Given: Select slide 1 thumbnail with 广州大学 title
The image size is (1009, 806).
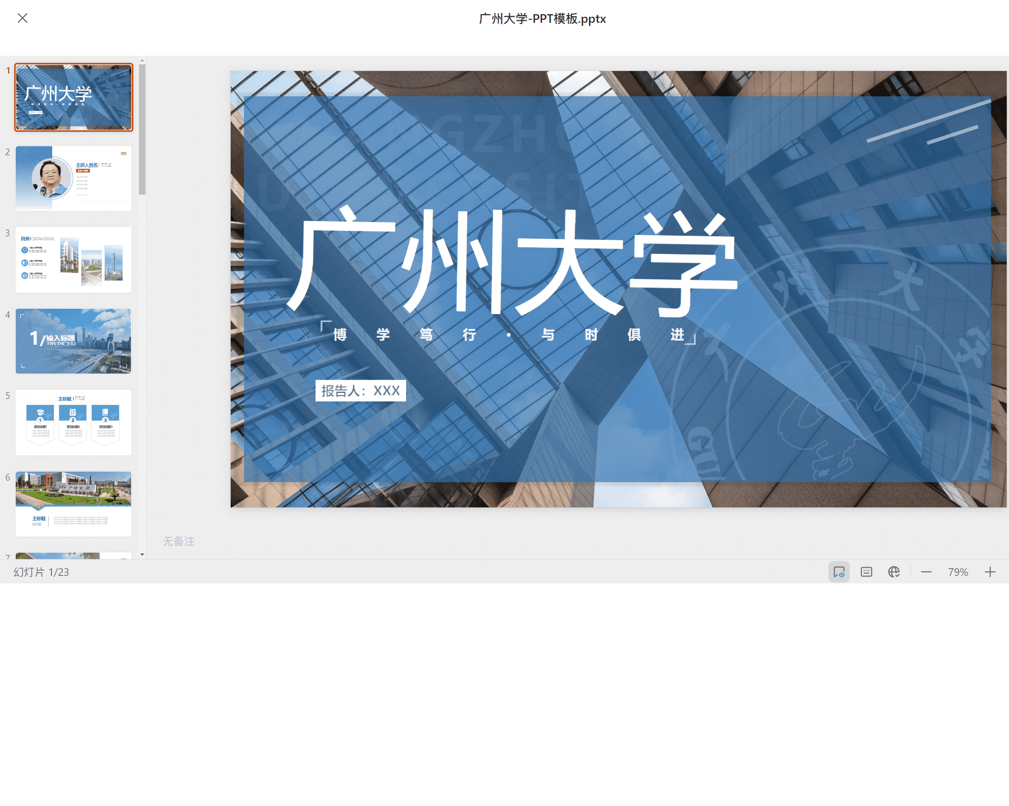Looking at the screenshot, I should coord(74,97).
